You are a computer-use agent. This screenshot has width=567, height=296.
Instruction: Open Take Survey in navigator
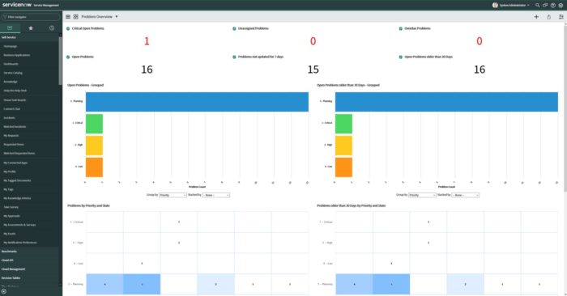(11, 207)
